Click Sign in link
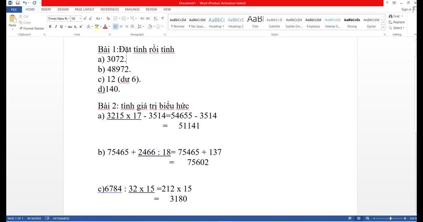The width and height of the screenshot is (423, 222). pos(406,9)
